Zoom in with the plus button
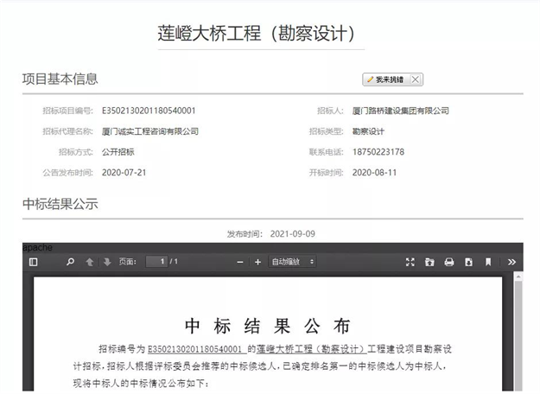Image resolution: width=540 pixels, height=394 pixels. (x=257, y=262)
